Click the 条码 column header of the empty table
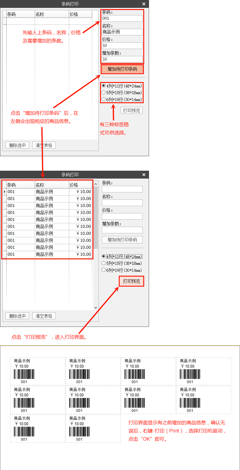240x470 pixels. coord(21,14)
